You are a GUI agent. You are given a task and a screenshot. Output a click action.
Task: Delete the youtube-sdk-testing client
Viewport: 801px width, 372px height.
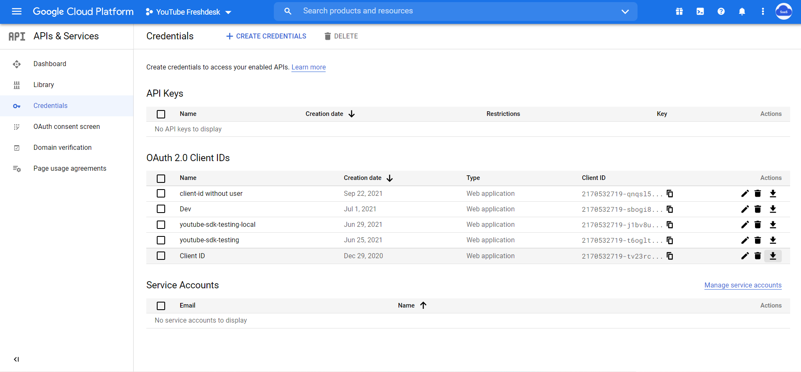(x=758, y=240)
